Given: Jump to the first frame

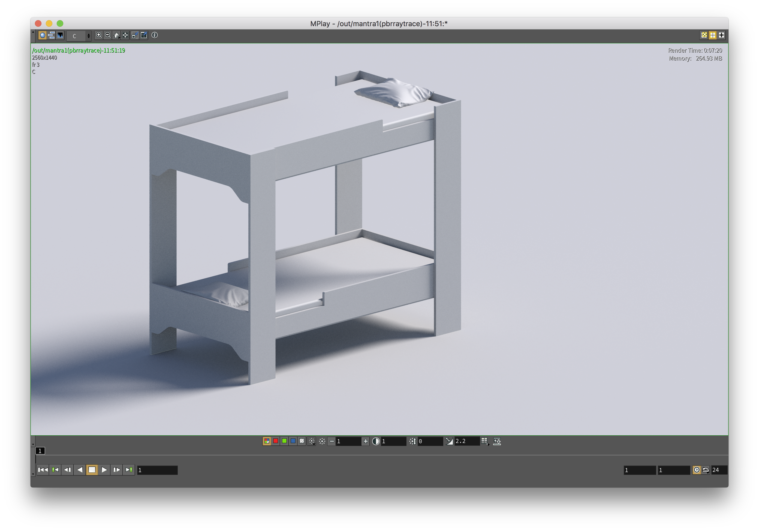Looking at the screenshot, I should pyautogui.click(x=43, y=470).
